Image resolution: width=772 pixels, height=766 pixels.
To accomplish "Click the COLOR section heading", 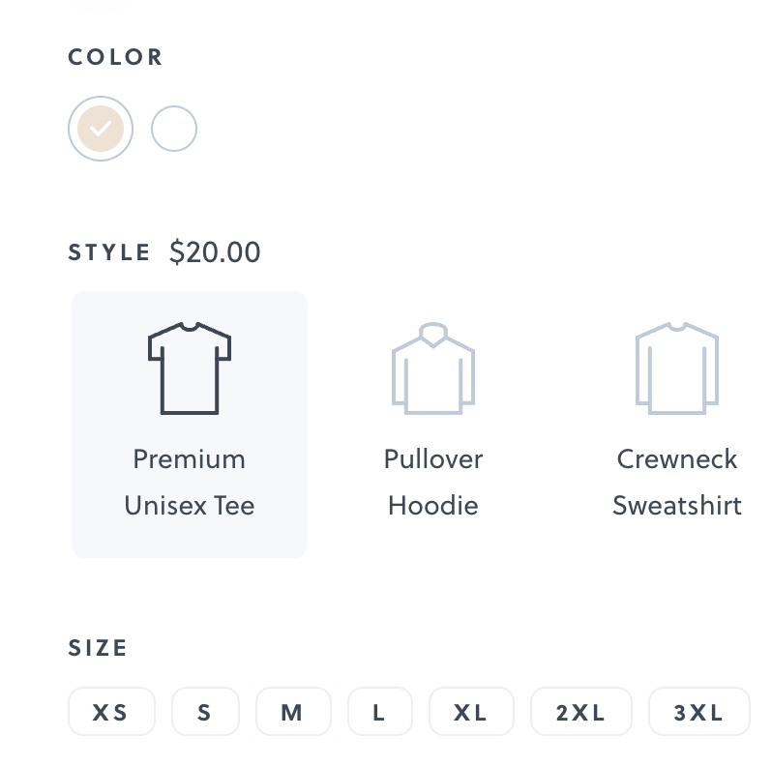I will coord(116,57).
